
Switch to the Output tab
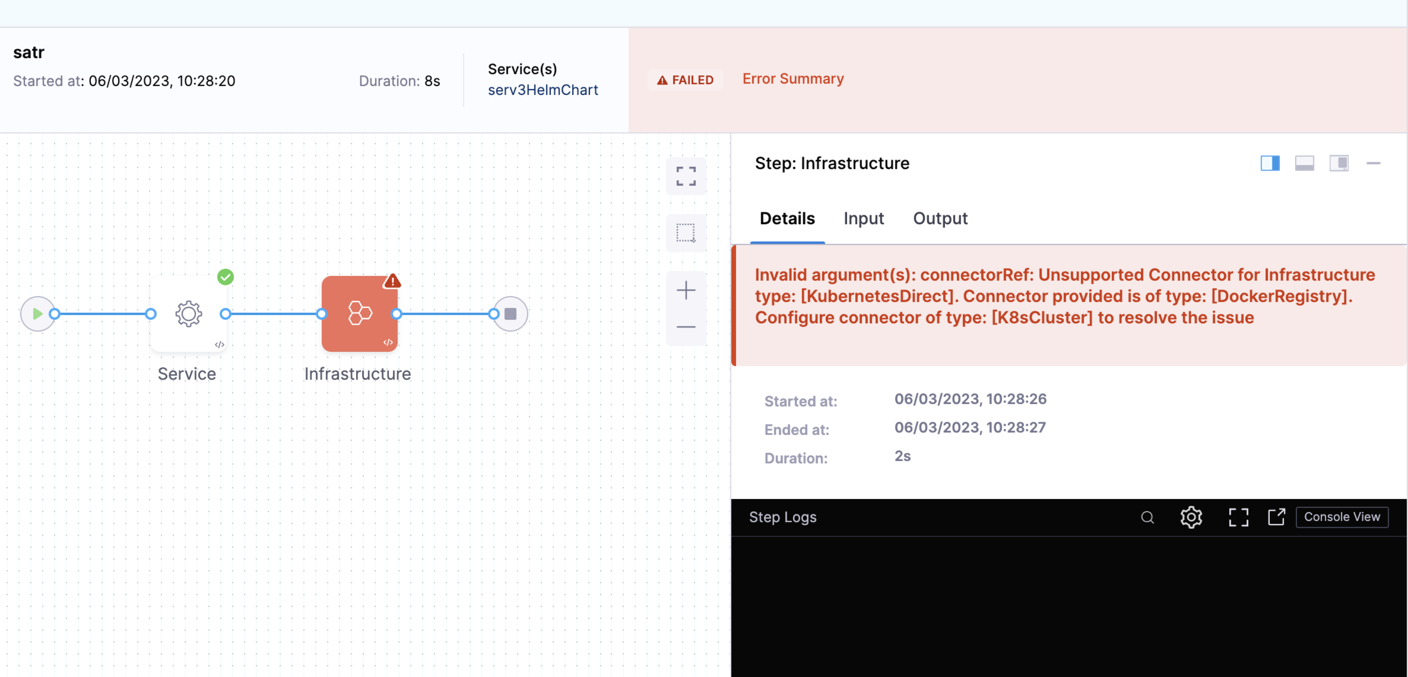click(940, 219)
